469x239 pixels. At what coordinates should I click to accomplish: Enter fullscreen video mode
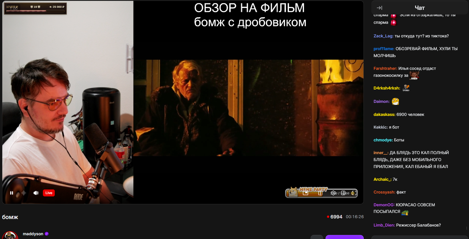pyautogui.click(x=354, y=193)
